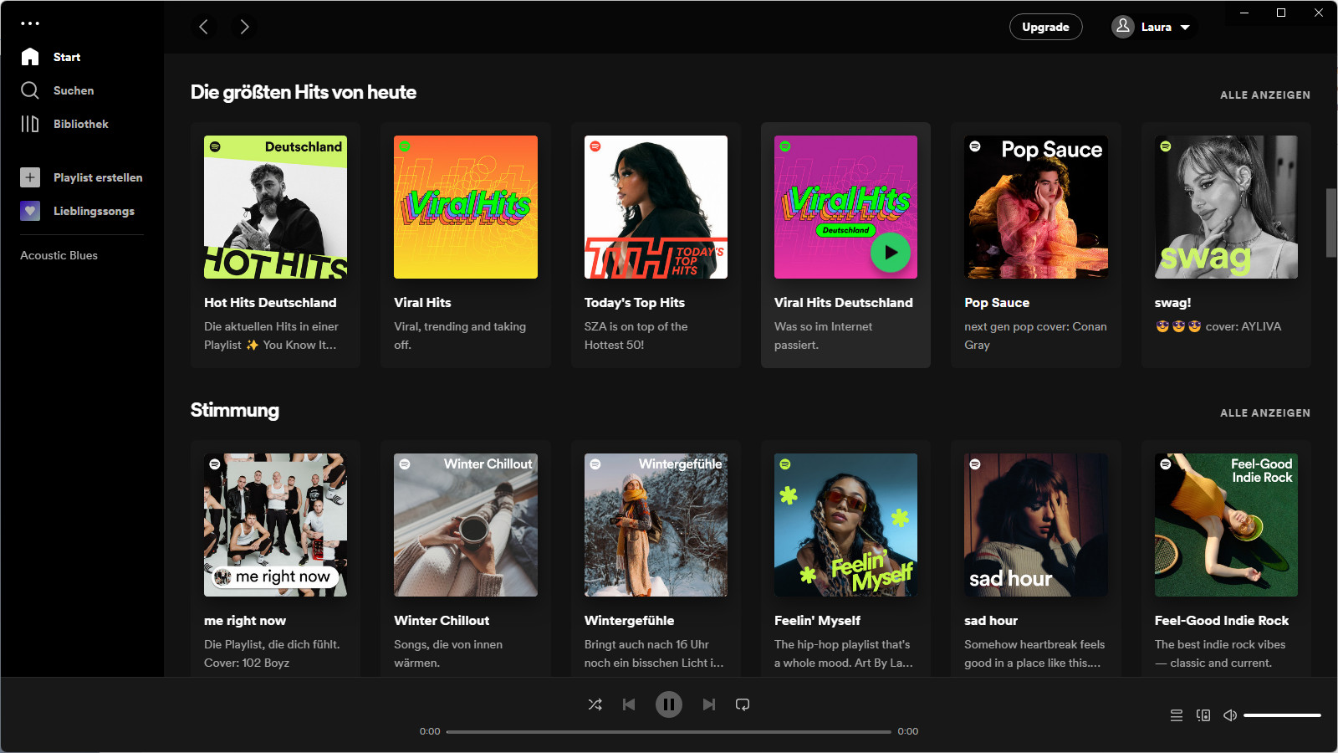Mute audio with the volume speaker icon
This screenshot has width=1338, height=753.
1229,715
